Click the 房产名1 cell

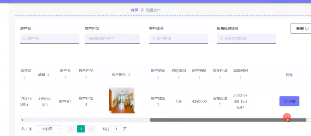pos(65,102)
